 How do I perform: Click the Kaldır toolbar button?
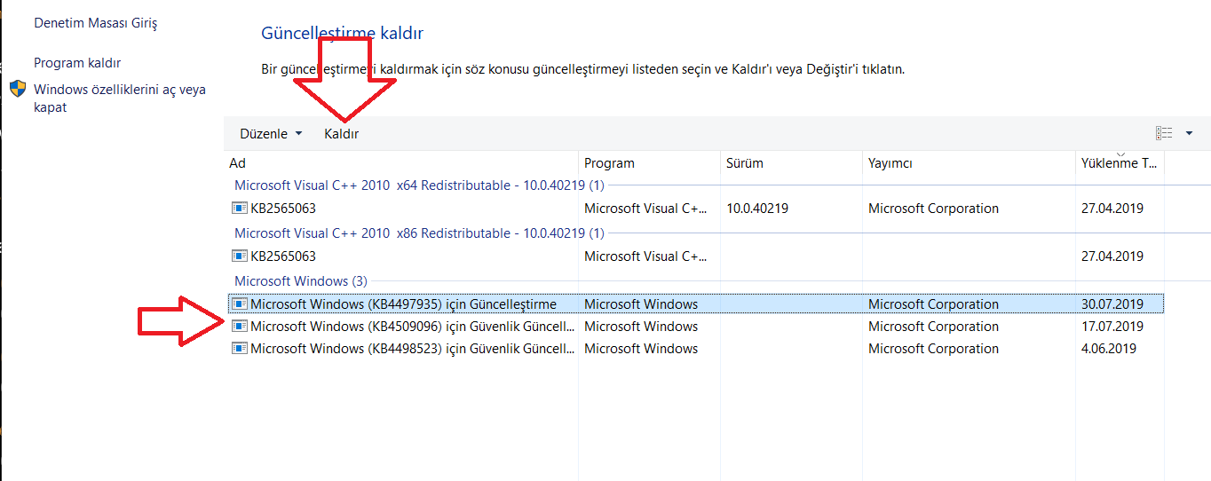click(342, 134)
